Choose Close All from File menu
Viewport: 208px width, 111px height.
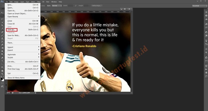point(23,24)
